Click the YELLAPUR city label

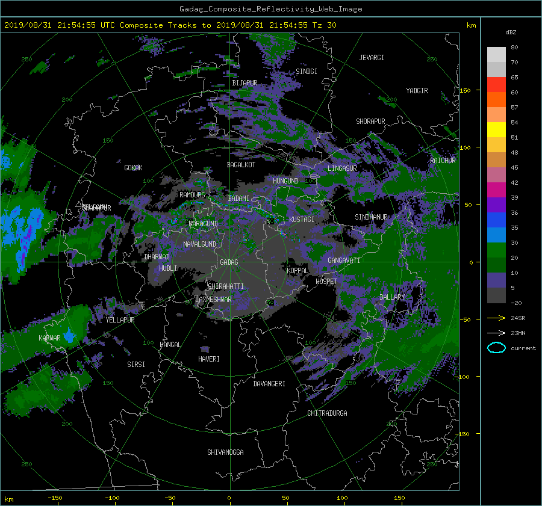pos(120,320)
